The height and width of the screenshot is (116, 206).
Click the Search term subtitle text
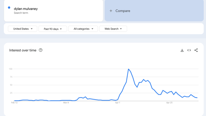(21, 13)
